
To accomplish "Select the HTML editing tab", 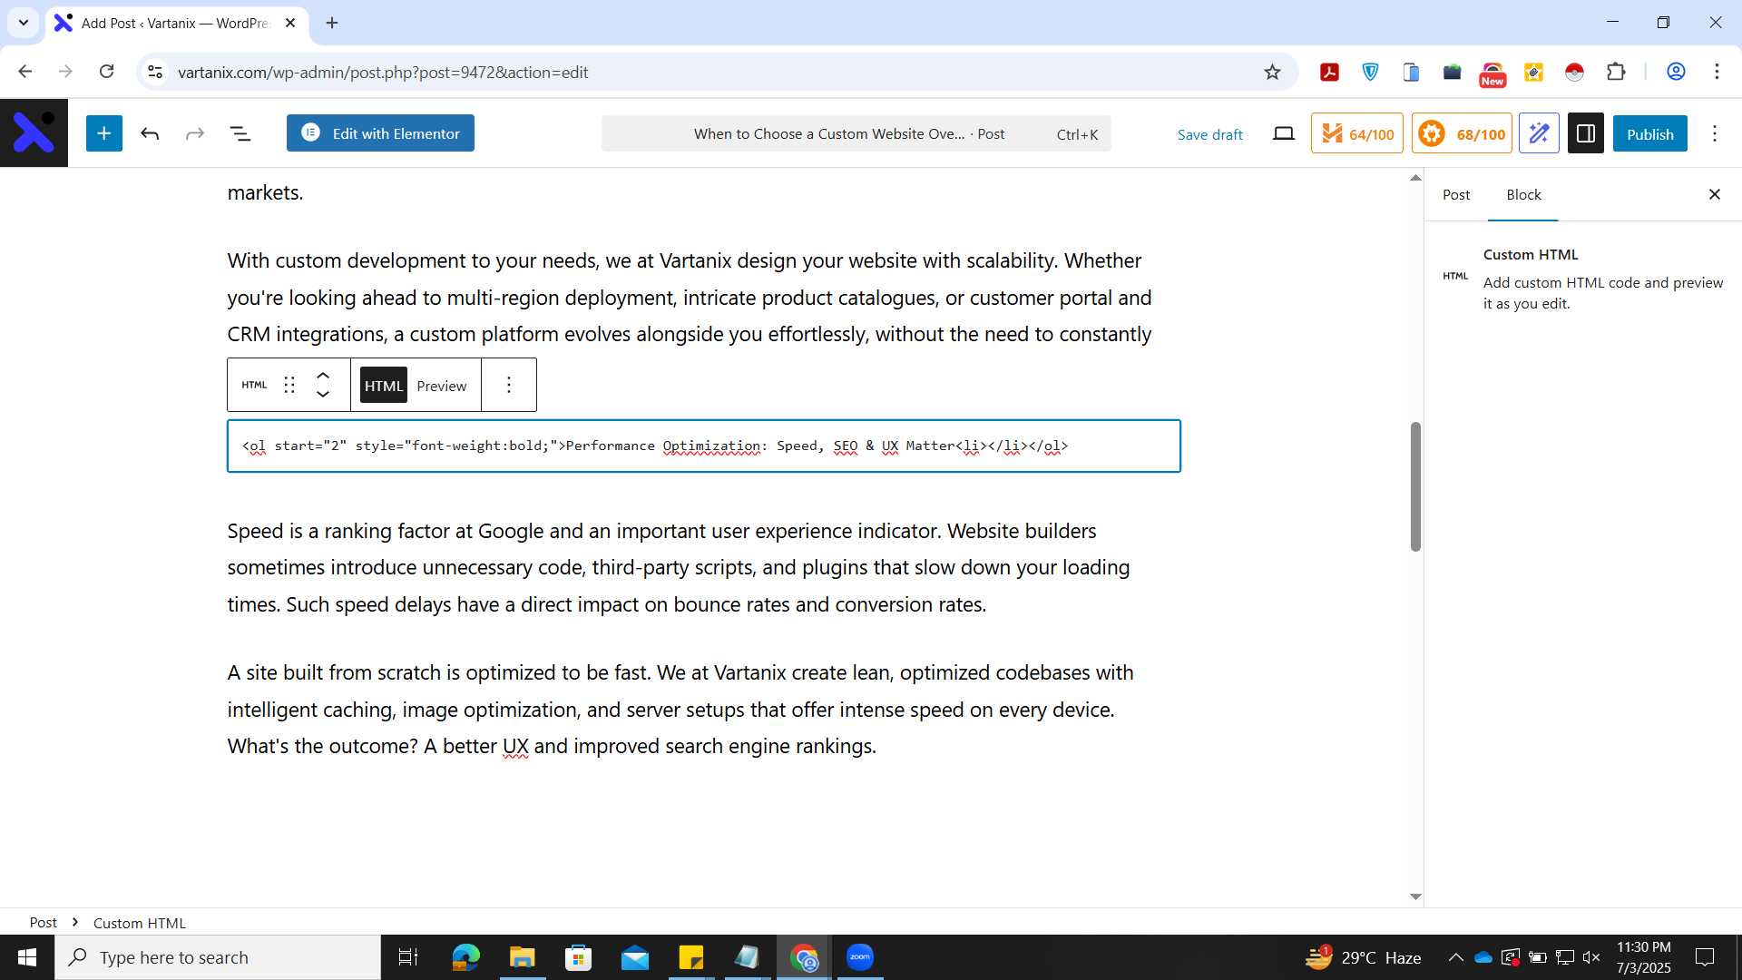I will pos(384,386).
